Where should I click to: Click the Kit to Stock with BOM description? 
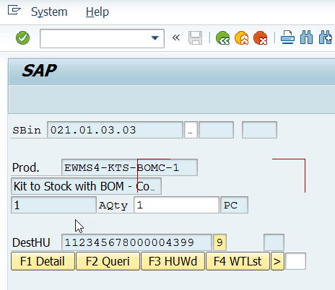pyautogui.click(x=86, y=186)
